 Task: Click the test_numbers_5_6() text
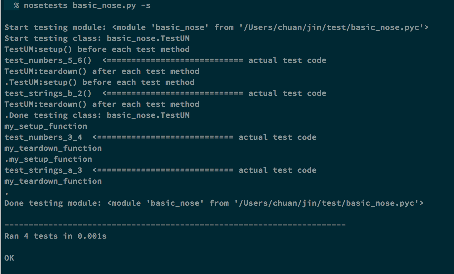click(x=48, y=60)
